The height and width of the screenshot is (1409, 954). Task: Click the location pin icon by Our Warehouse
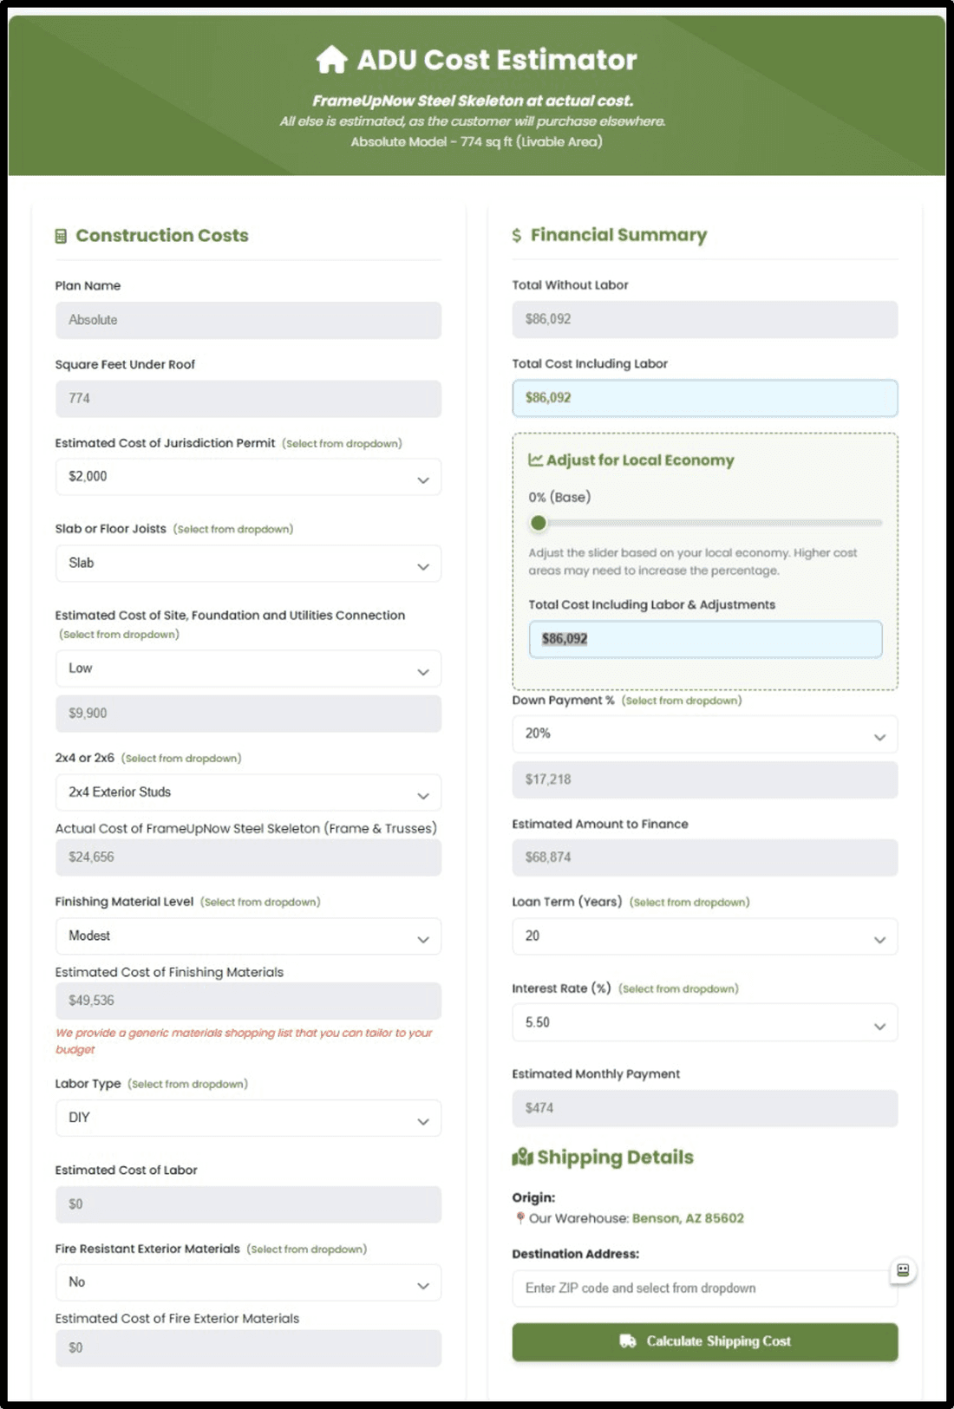(519, 1218)
